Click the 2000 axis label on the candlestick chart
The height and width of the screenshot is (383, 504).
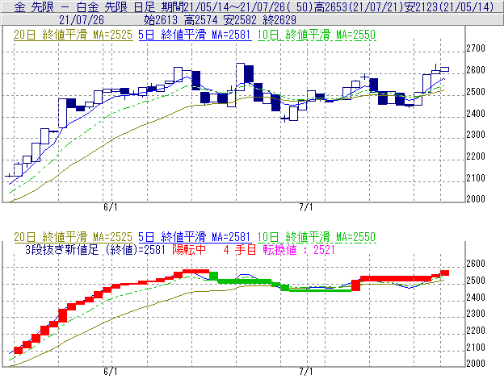[476, 199]
